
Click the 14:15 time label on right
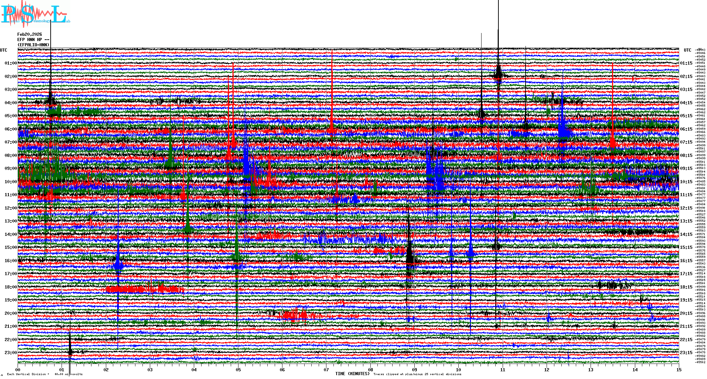pyautogui.click(x=686, y=234)
